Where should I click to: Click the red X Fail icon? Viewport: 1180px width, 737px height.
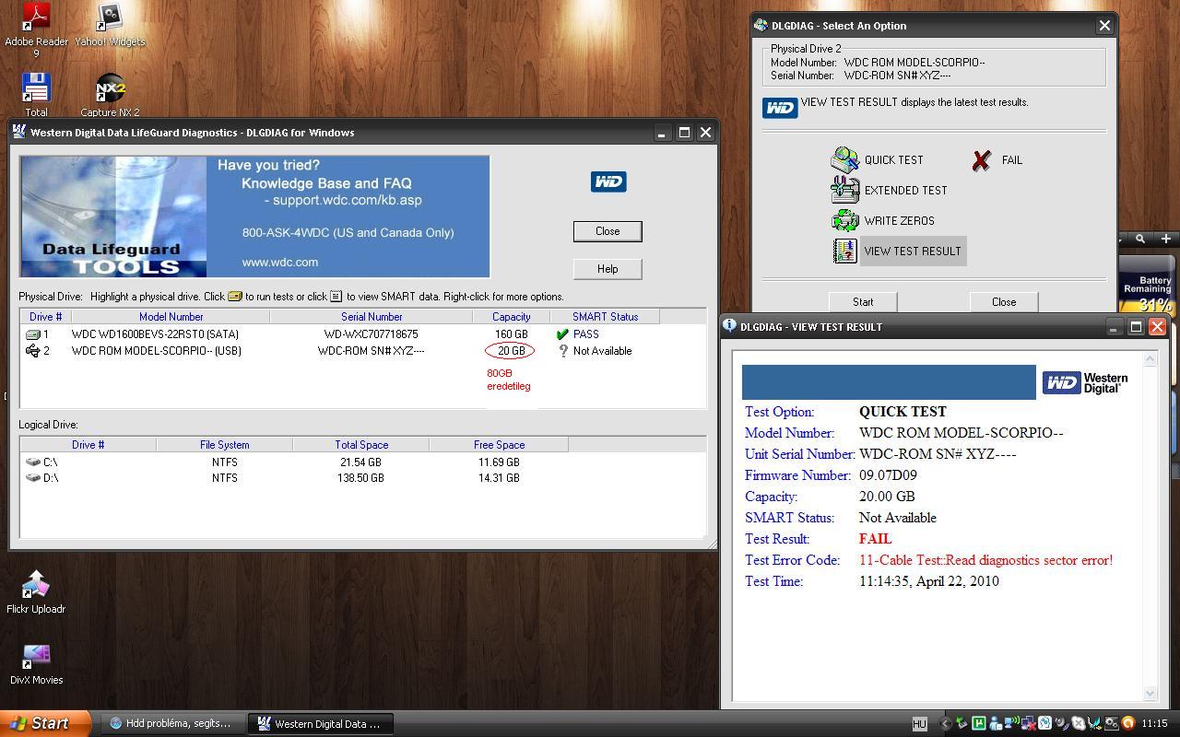tap(981, 160)
